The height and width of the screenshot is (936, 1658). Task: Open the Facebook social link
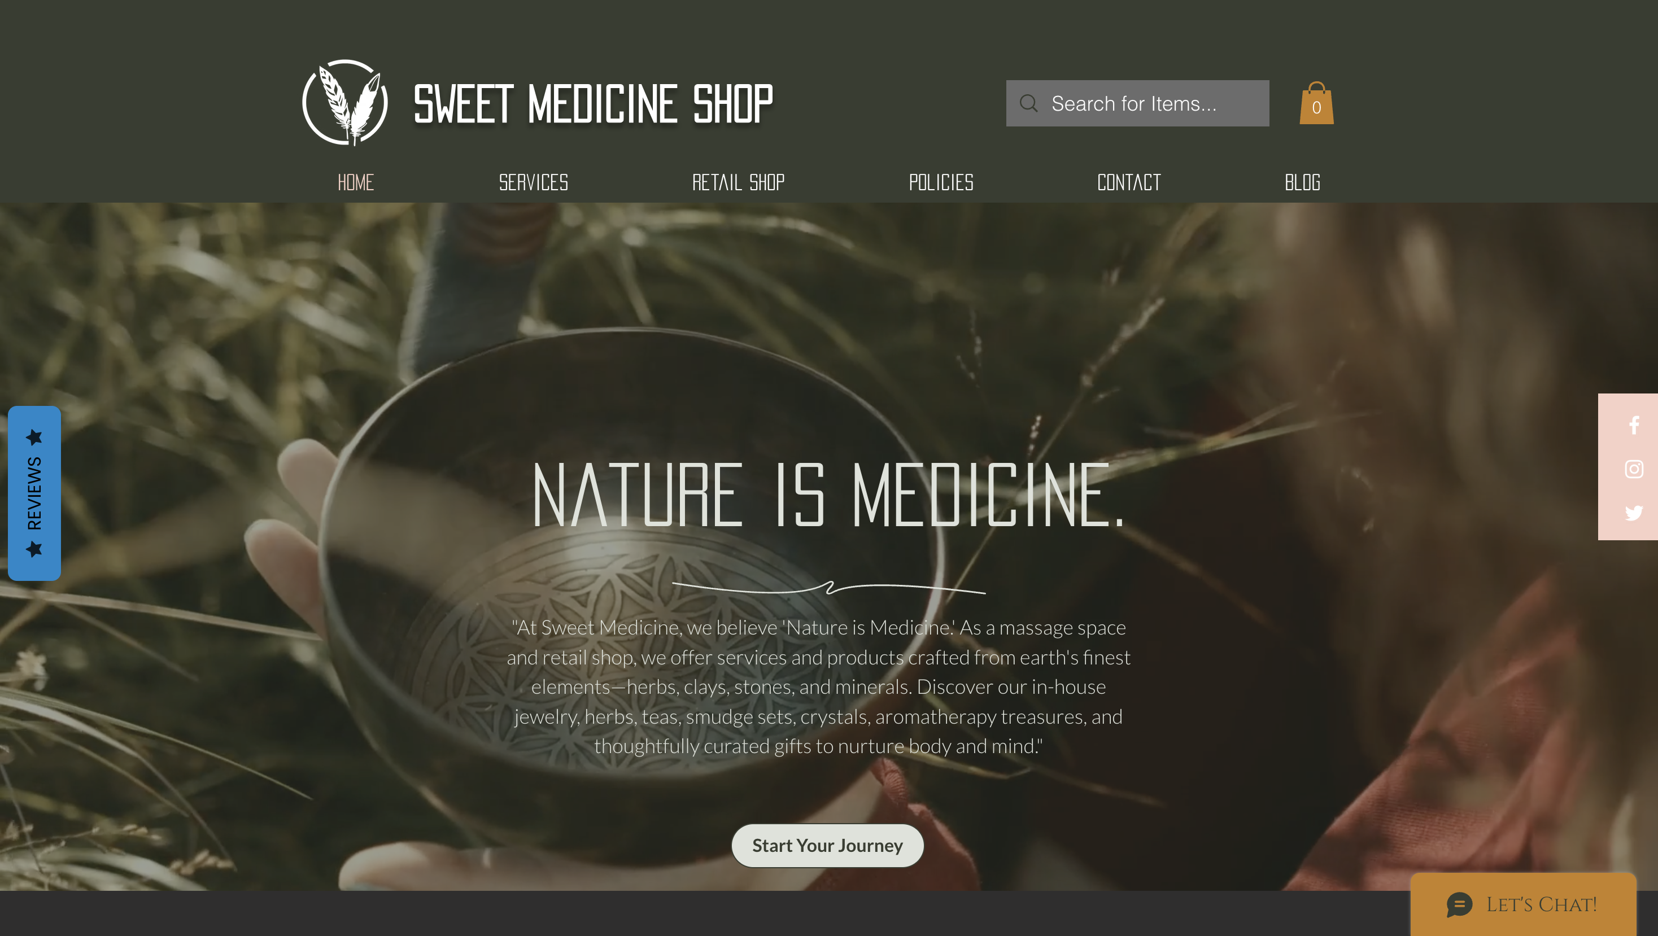[x=1634, y=425]
